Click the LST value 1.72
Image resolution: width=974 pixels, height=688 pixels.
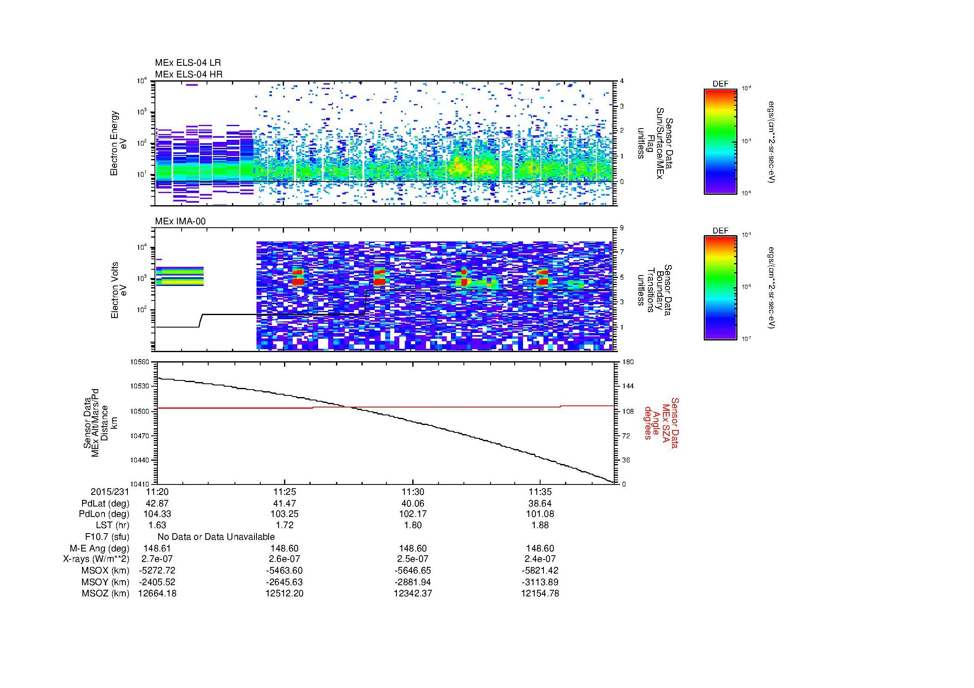coord(285,525)
